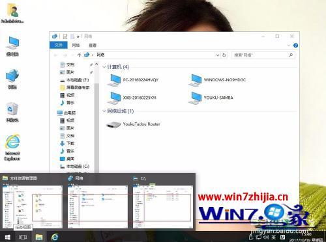Click the network icon in the address bar
The image size is (326, 242).
tap(87, 55)
